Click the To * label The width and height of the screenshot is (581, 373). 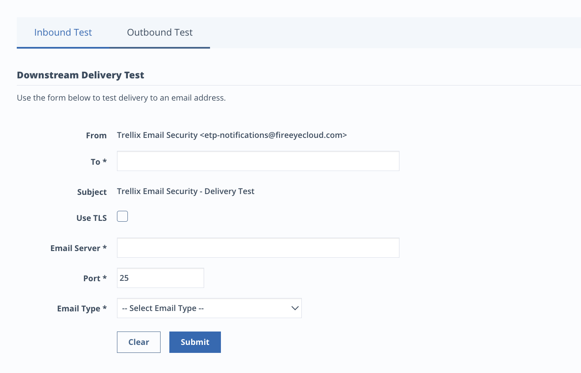(x=99, y=162)
